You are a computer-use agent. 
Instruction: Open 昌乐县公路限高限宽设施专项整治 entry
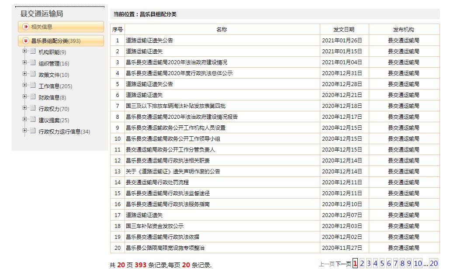pos(165,248)
